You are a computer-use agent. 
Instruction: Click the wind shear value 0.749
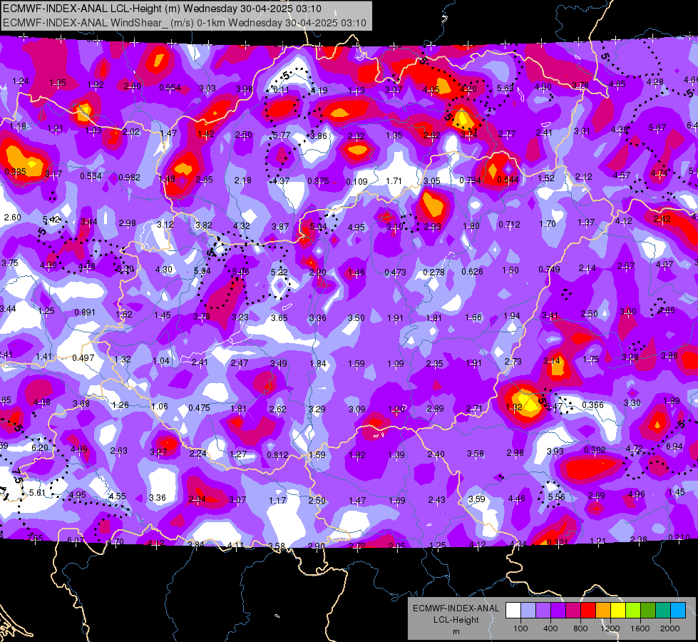(x=549, y=269)
